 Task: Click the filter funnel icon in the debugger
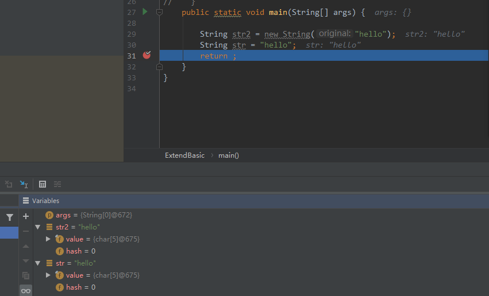(10, 217)
